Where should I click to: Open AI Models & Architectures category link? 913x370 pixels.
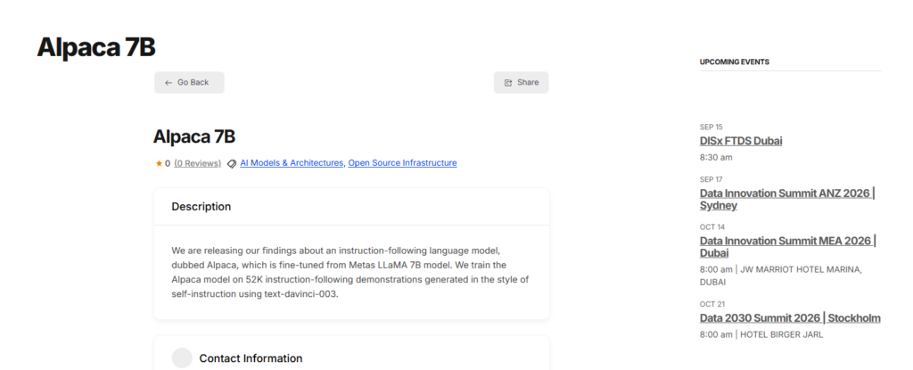[x=292, y=163]
